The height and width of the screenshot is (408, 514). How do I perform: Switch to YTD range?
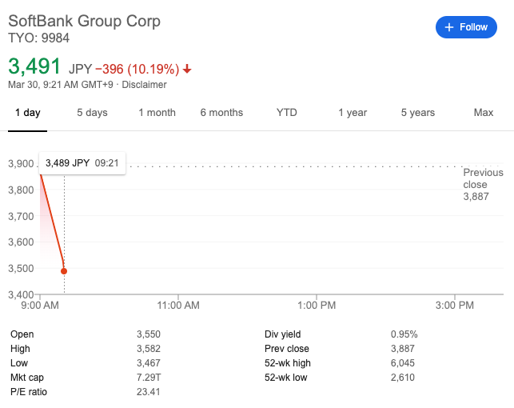[x=286, y=113]
